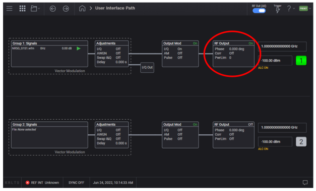This screenshot has height=191, width=316.
Task: Go forward with right arrow icon
Action: pyautogui.click(x=66, y=9)
